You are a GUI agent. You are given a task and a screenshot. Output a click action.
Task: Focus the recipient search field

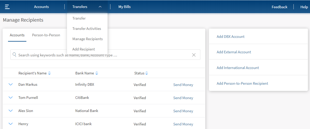click(x=103, y=55)
